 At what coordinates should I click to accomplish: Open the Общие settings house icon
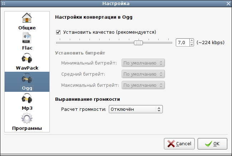27,18
